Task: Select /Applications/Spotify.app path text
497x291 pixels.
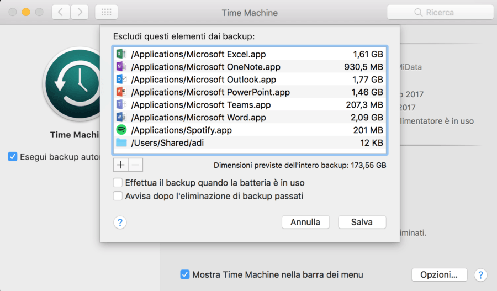Action: 181,130
